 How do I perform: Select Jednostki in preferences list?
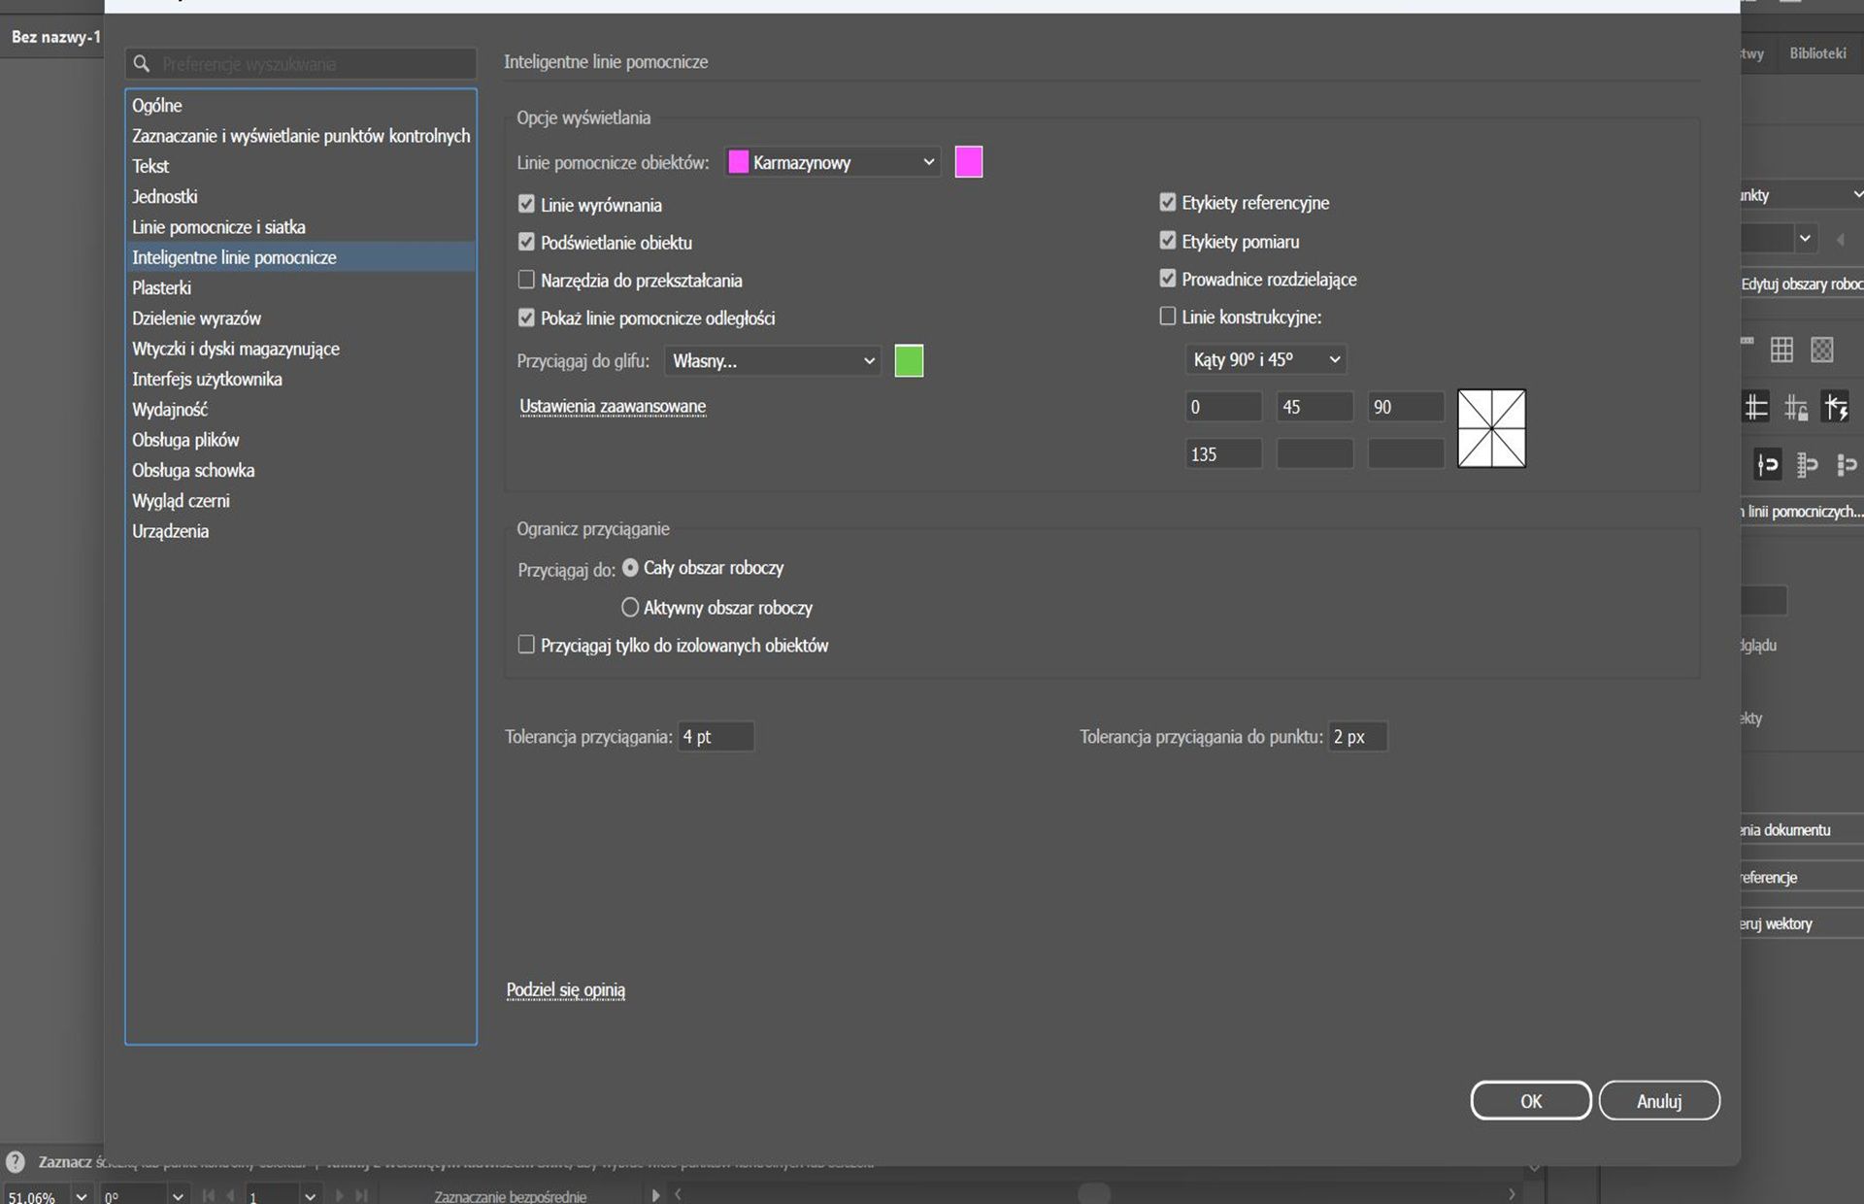pos(165,196)
